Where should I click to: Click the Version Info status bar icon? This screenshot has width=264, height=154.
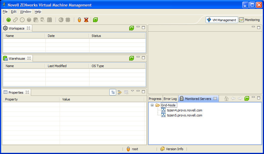pos(162,149)
